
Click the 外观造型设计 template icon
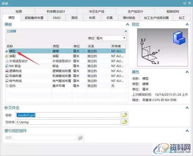pos(7,61)
